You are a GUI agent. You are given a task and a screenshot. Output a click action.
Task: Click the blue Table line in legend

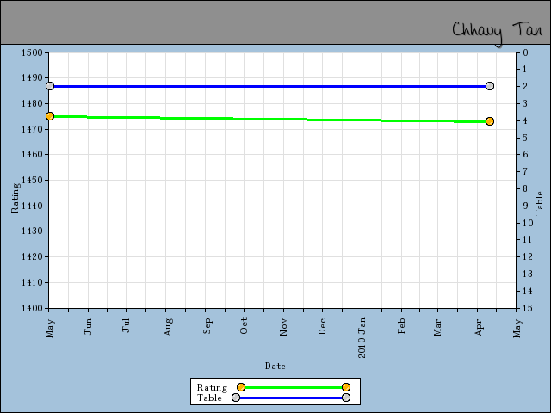(291, 398)
